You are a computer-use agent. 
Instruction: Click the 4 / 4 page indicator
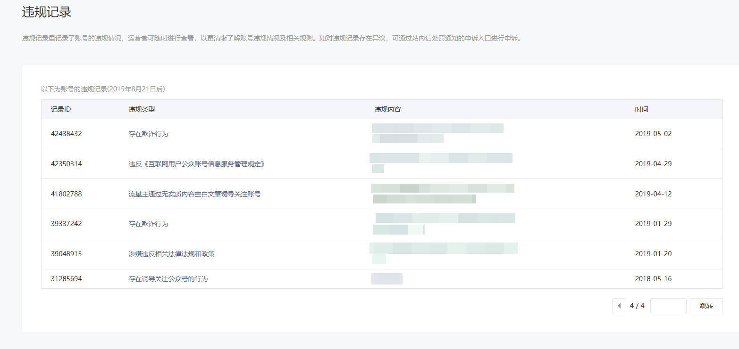click(637, 306)
